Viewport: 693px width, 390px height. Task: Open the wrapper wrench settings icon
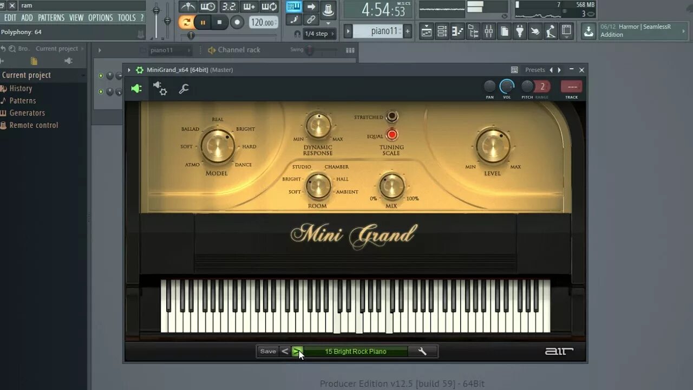pos(184,88)
